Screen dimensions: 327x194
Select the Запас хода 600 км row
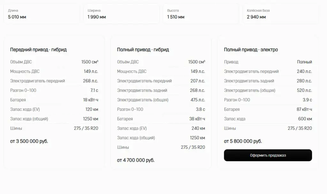[268, 119]
